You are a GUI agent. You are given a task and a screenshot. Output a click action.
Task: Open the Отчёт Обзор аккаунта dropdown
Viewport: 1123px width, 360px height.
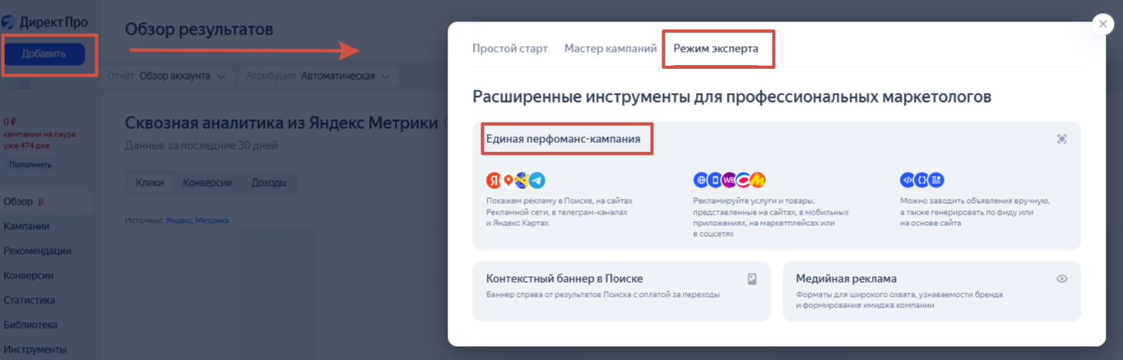pyautogui.click(x=167, y=76)
